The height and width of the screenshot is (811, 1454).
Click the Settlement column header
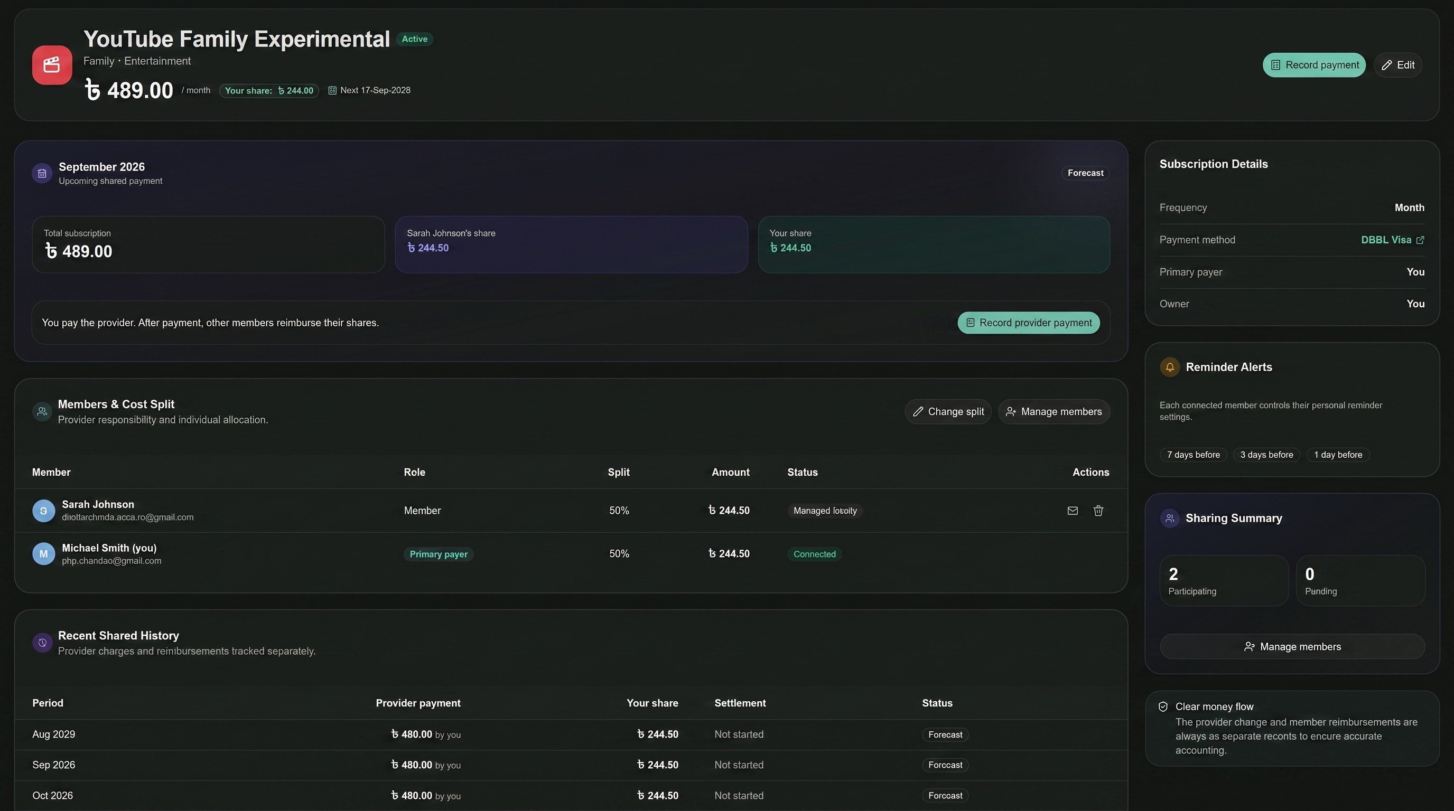click(740, 703)
